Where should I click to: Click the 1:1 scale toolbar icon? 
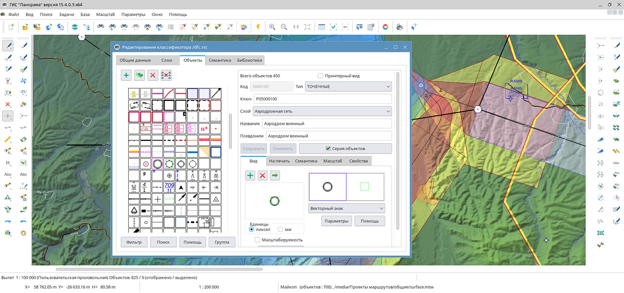296,27
